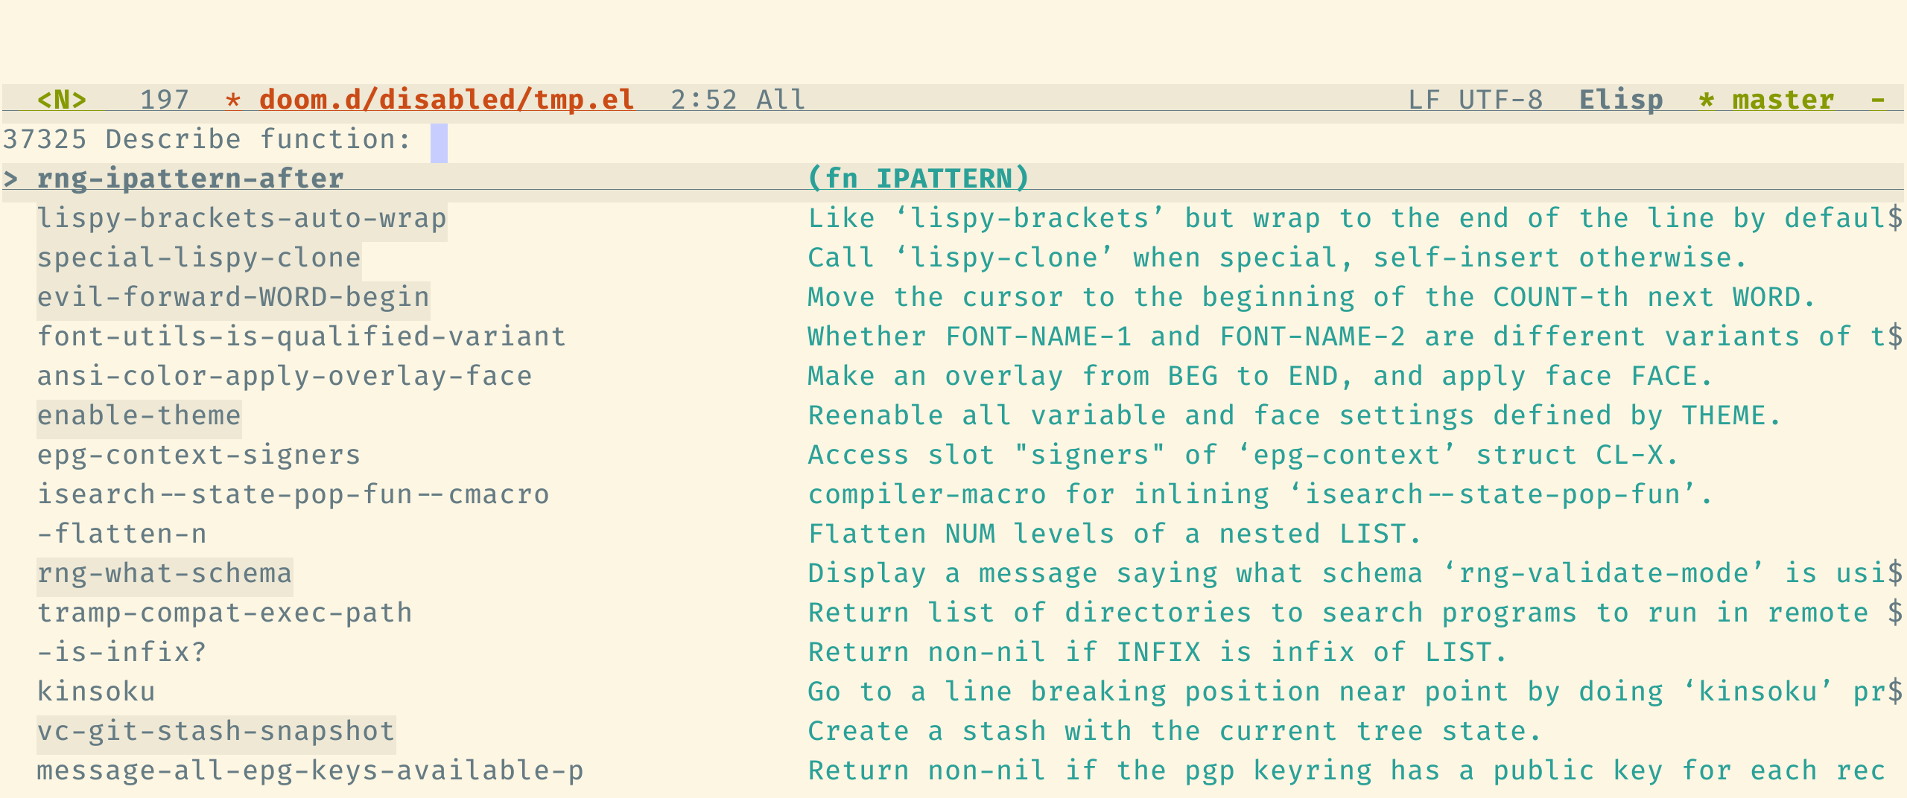Select the enable-theme function entry
Image resolution: width=1907 pixels, height=798 pixels.
click(139, 415)
